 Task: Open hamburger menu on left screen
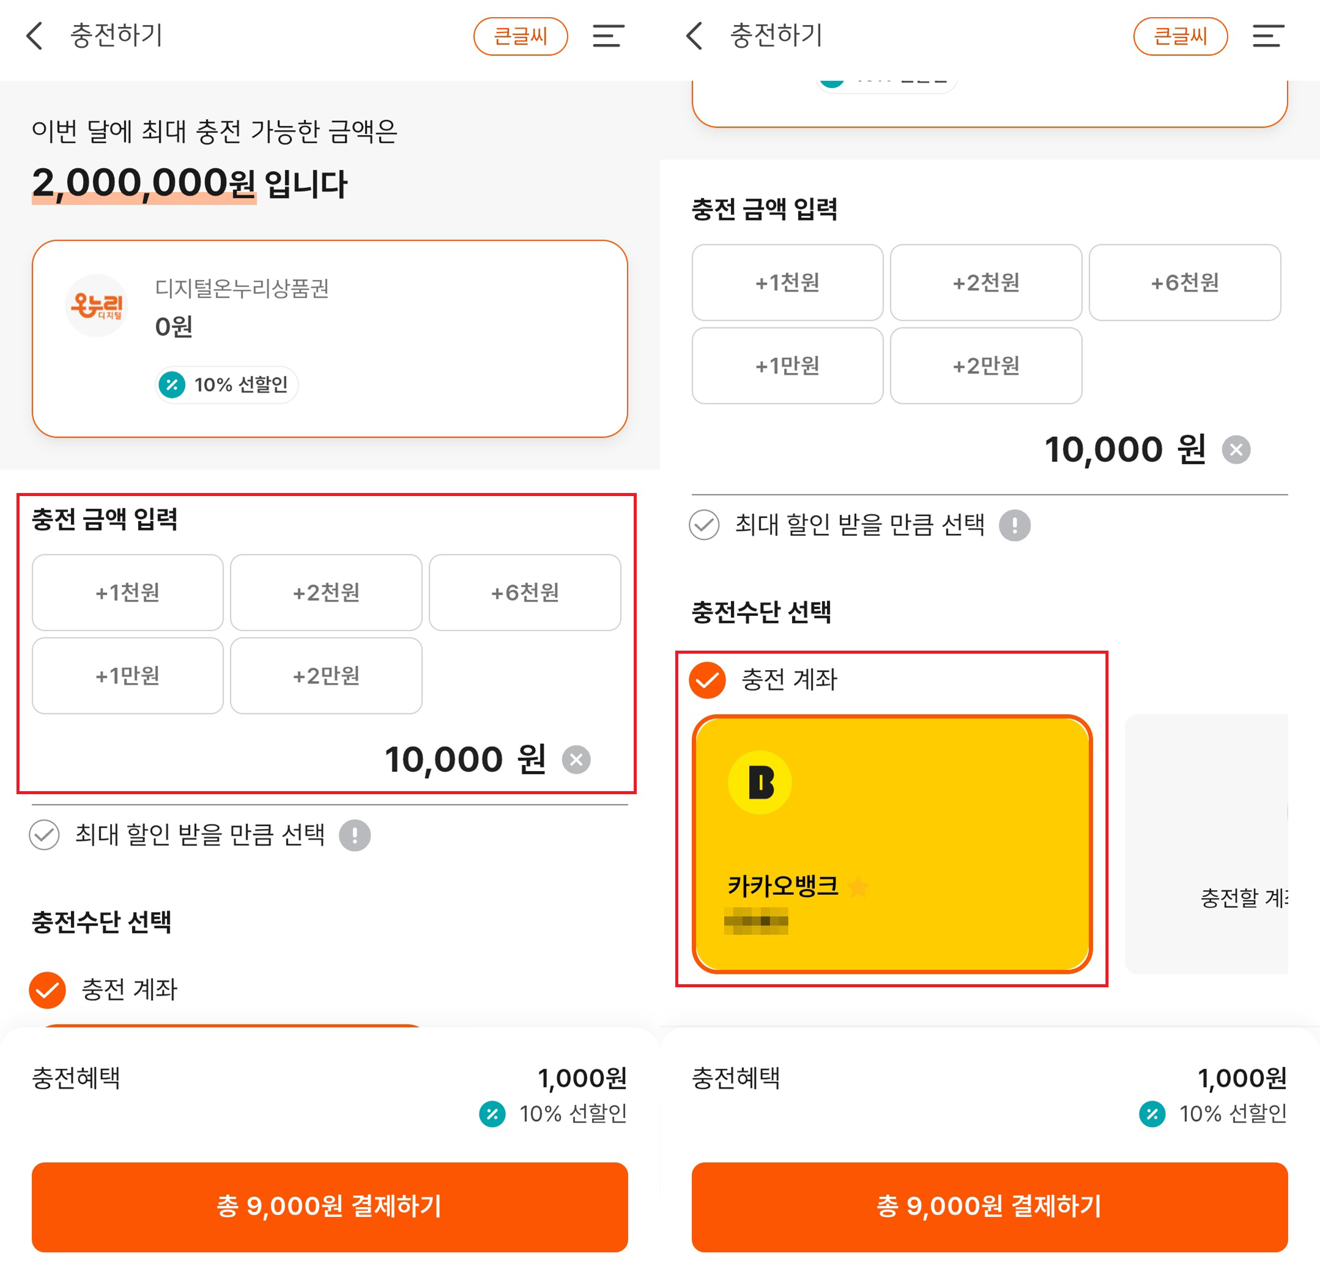(x=608, y=35)
